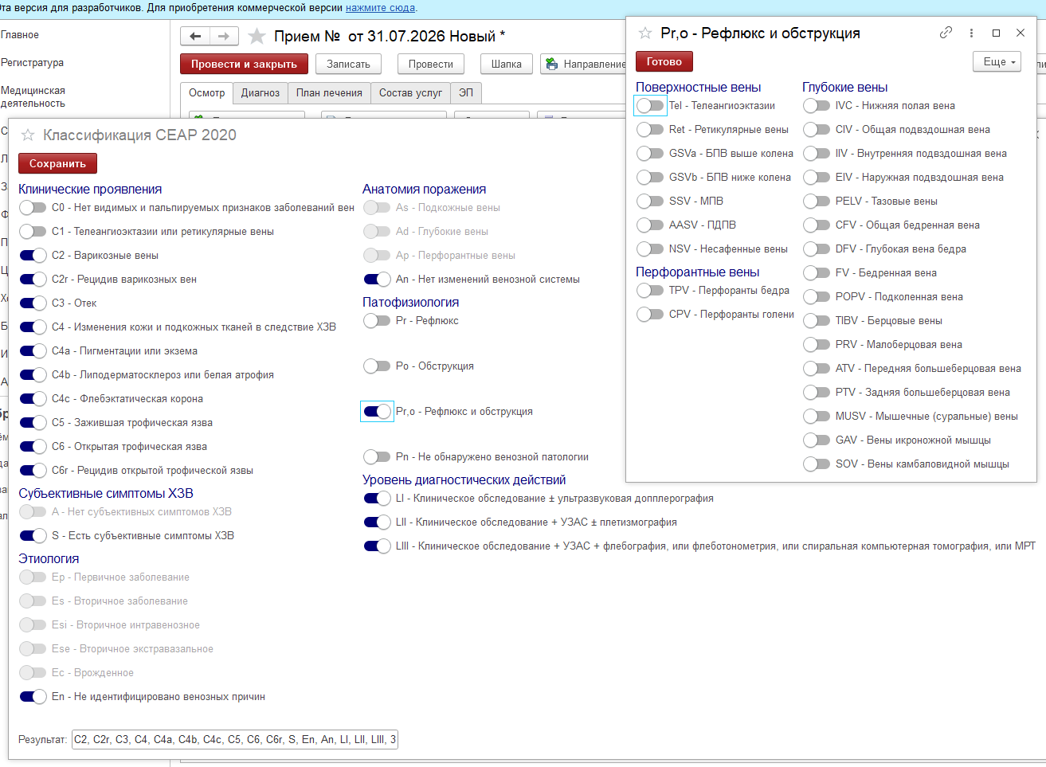Viewport: 1046px width, 767px height.
Task: Click the back navigation arrow
Action: click(195, 37)
